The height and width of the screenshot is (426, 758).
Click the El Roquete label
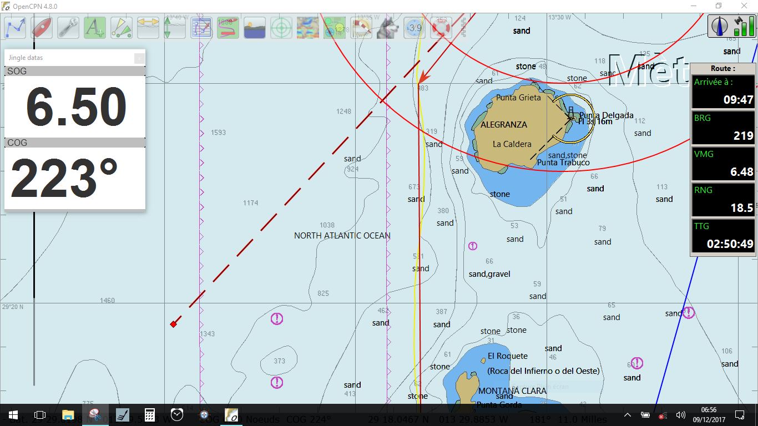(508, 356)
